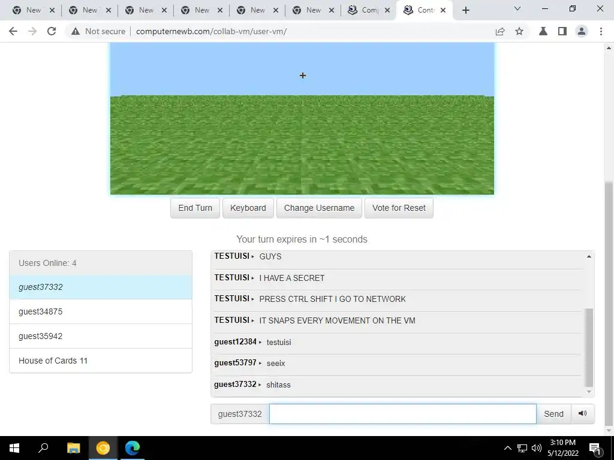614x460 pixels.
Task: Show hidden system tray icons
Action: (507, 448)
